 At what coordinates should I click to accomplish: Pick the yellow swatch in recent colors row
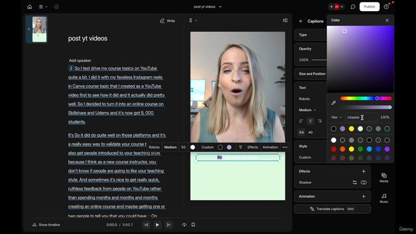click(x=351, y=129)
